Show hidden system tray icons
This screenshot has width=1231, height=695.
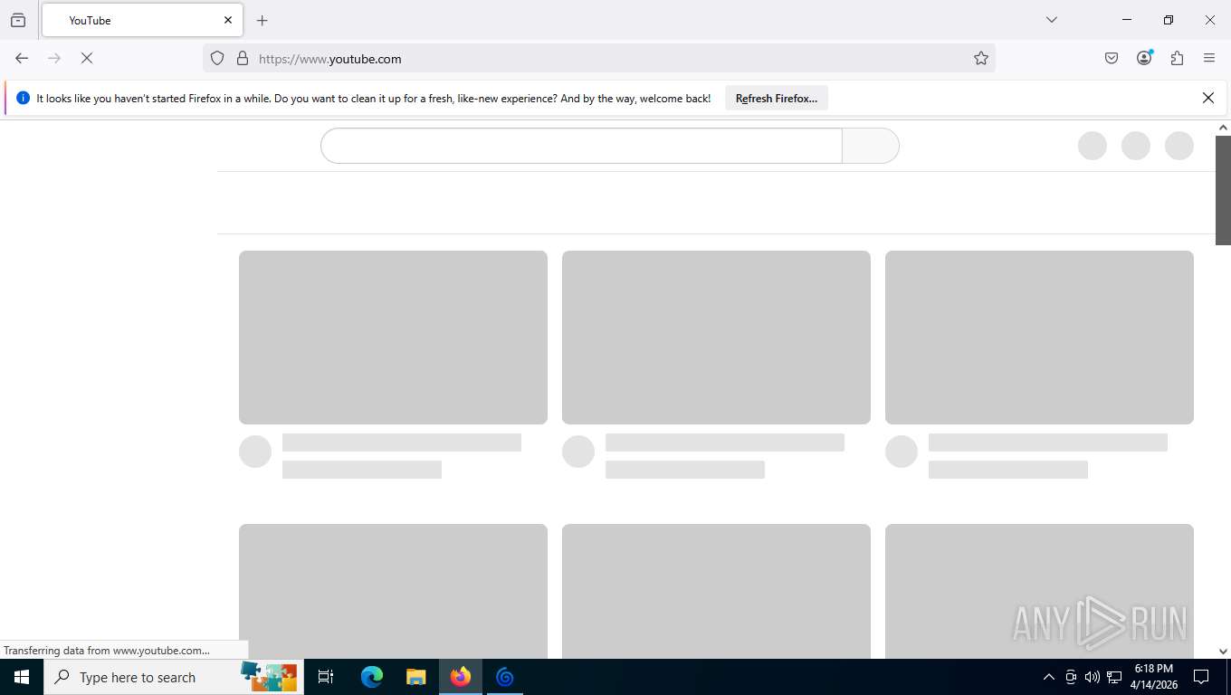(x=1049, y=677)
